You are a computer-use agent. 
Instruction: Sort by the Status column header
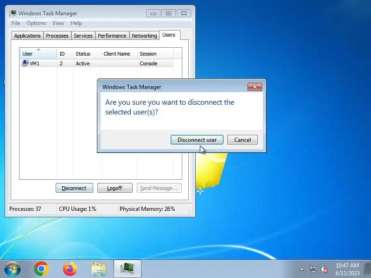(x=87, y=54)
